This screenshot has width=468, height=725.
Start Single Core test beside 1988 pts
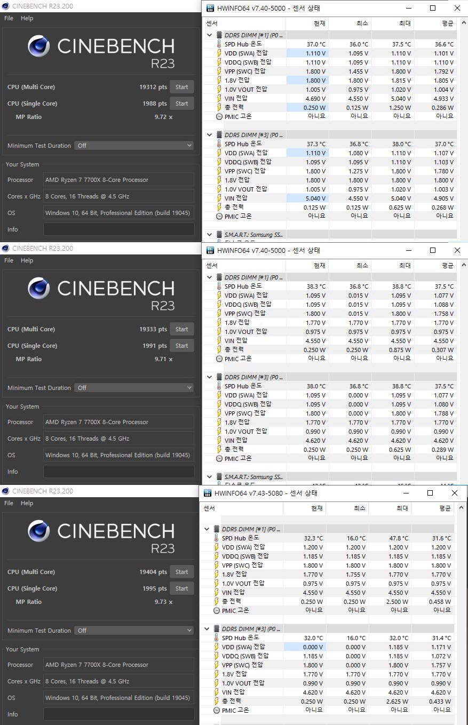[x=181, y=103]
